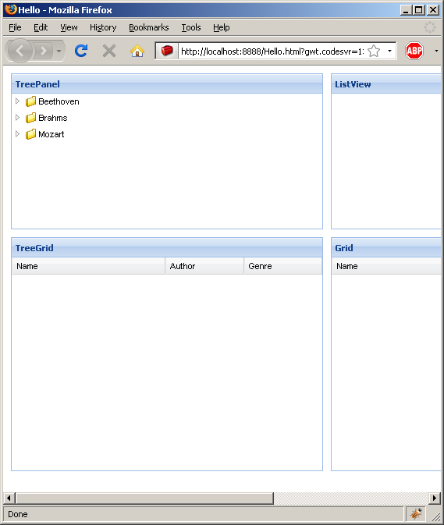Image resolution: width=444 pixels, height=525 pixels.
Task: Sort by the Author column header
Action: pyautogui.click(x=204, y=266)
